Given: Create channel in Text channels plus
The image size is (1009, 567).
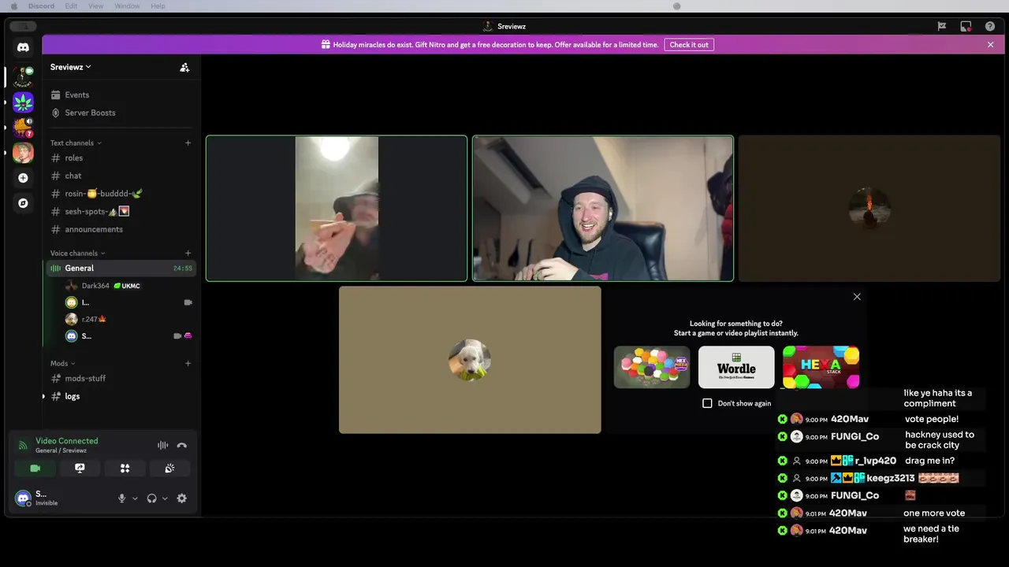Looking at the screenshot, I should (x=188, y=143).
